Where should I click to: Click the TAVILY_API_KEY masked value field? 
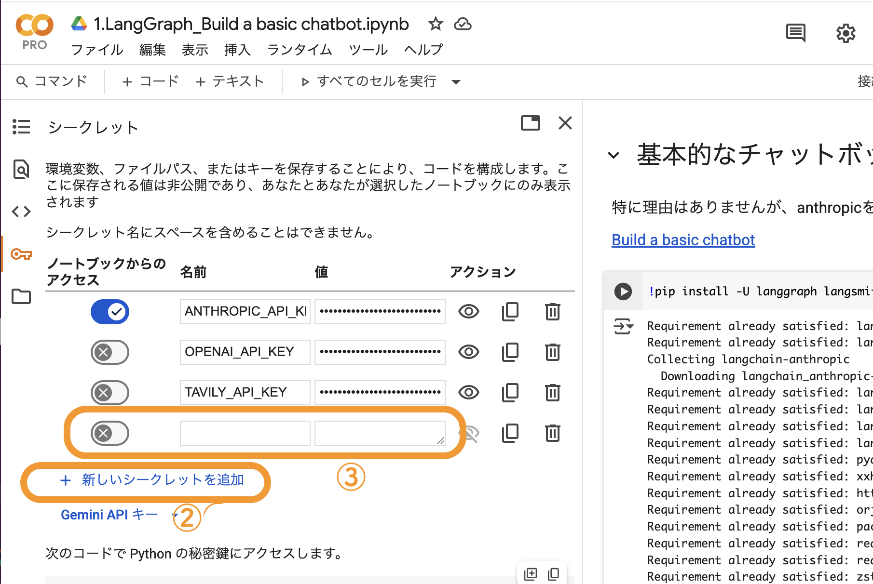(380, 393)
